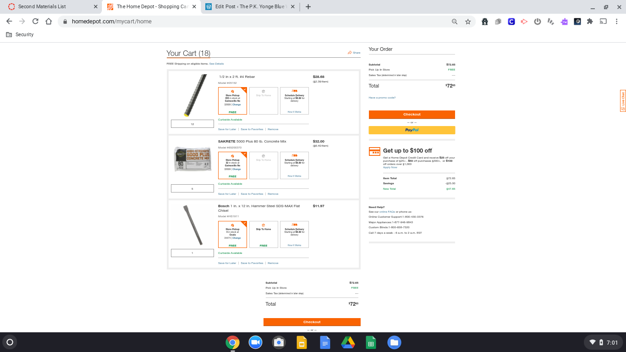The image size is (626, 352).
Task: Expand the promo code entry link
Action: (382, 98)
